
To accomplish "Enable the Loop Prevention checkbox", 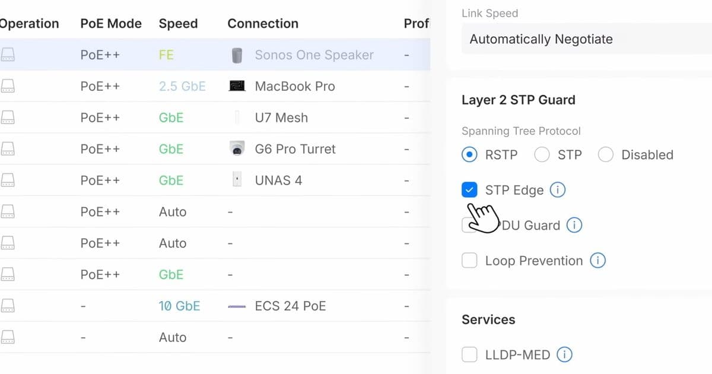I will (x=469, y=260).
